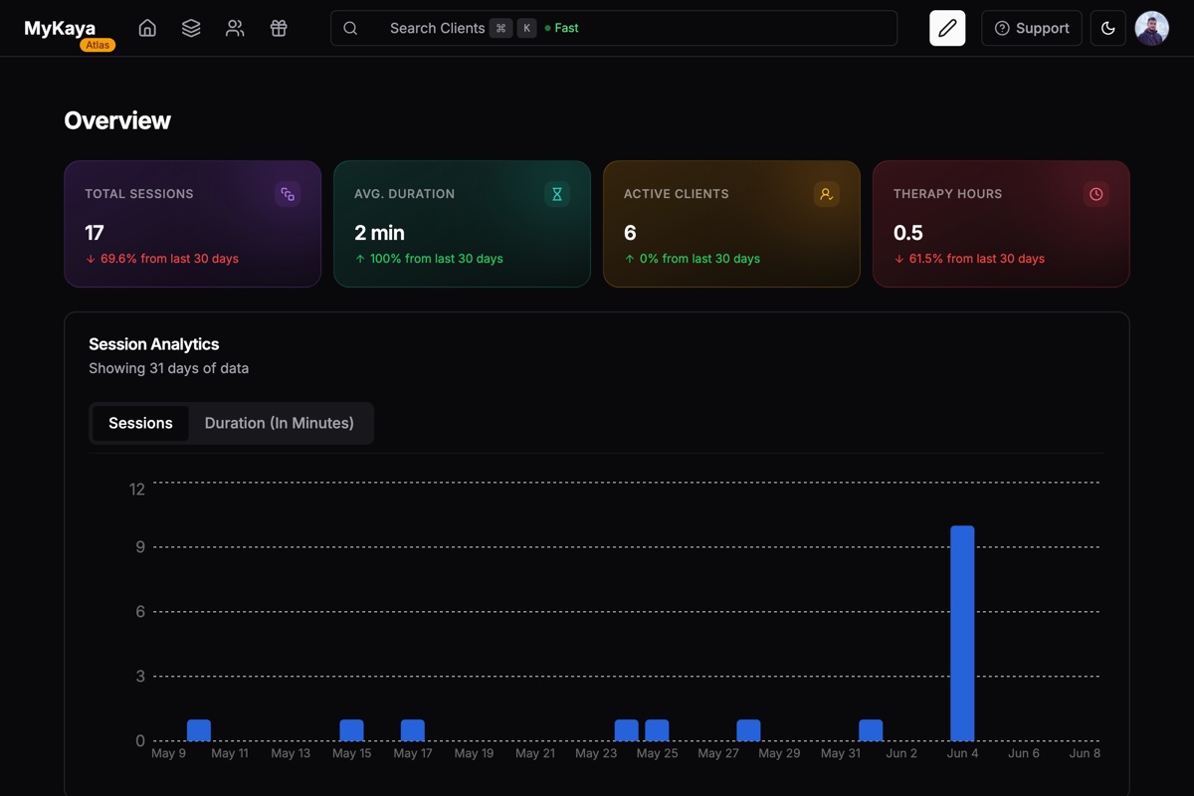Click the Therapy Hours value 0.5
Screen dimensions: 1194x796
(x=908, y=233)
